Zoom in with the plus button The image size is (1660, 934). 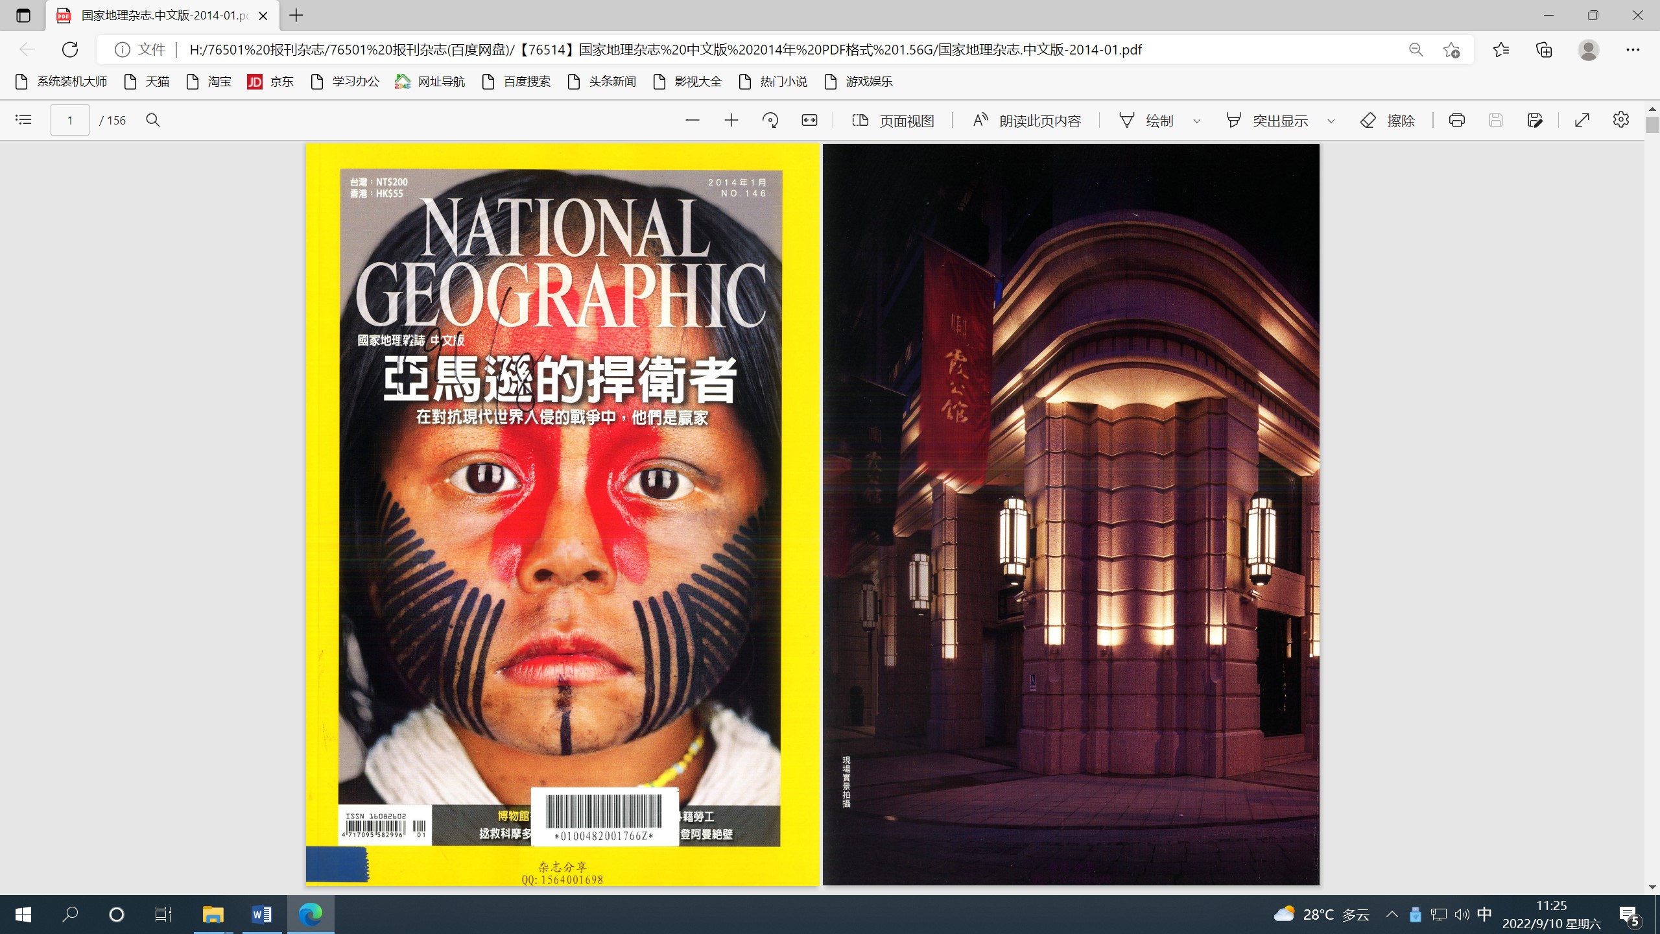[731, 120]
